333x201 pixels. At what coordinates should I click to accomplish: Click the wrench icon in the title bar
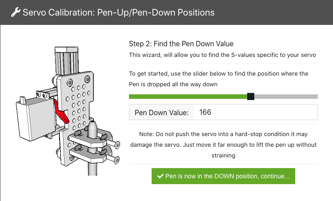tap(16, 12)
